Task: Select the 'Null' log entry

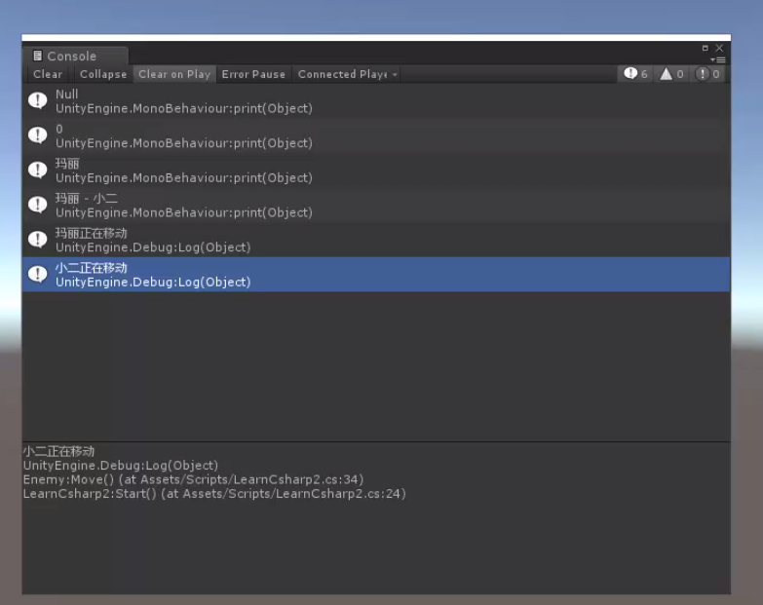Action: pyautogui.click(x=376, y=101)
